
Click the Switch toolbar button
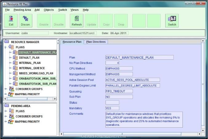(x=172, y=21)
